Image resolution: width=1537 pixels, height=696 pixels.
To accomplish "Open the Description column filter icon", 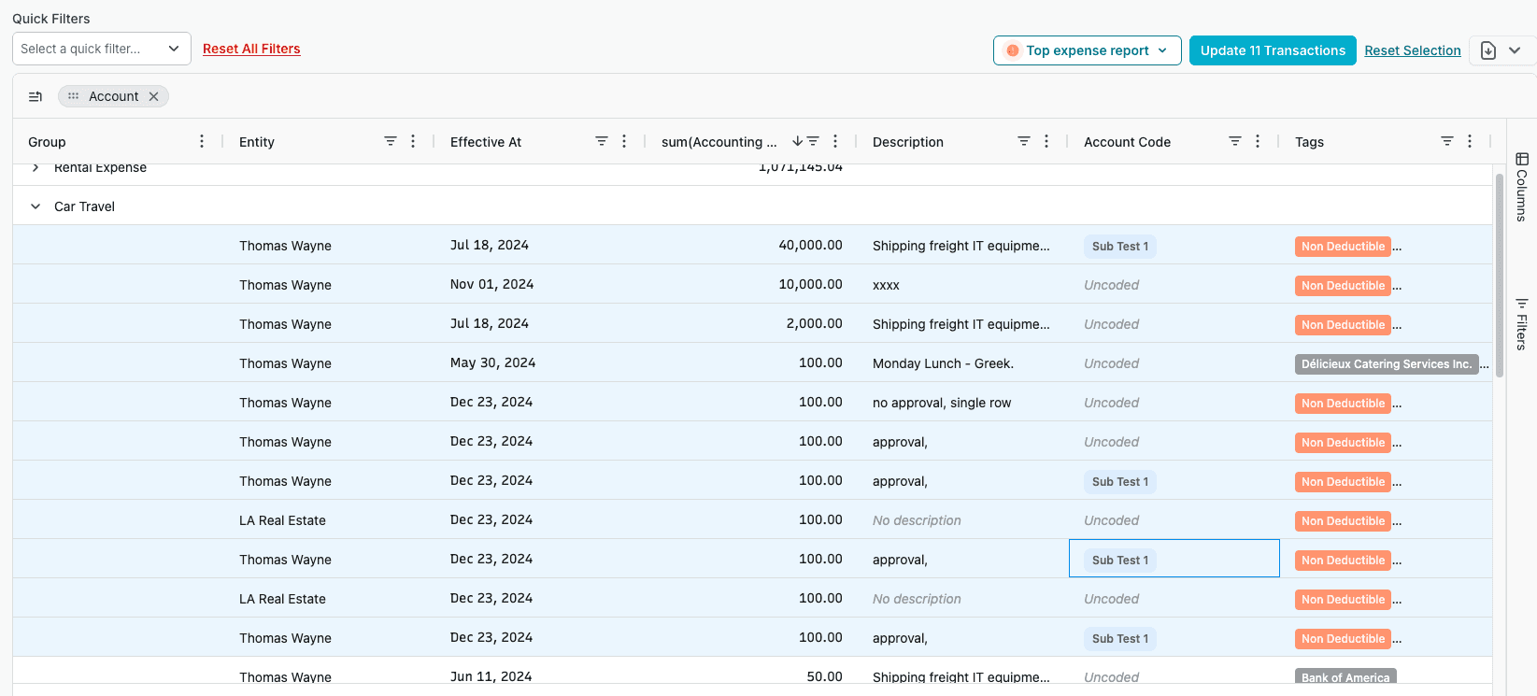I will click(1024, 141).
